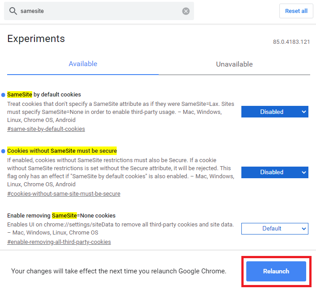Image resolution: width=316 pixels, height=289 pixels.
Task: Click the blue dot beside Cookies without SameSite
Action: (3, 151)
